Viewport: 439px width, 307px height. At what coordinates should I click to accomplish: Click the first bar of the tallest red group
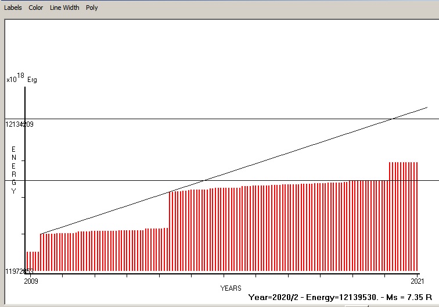tap(390, 215)
